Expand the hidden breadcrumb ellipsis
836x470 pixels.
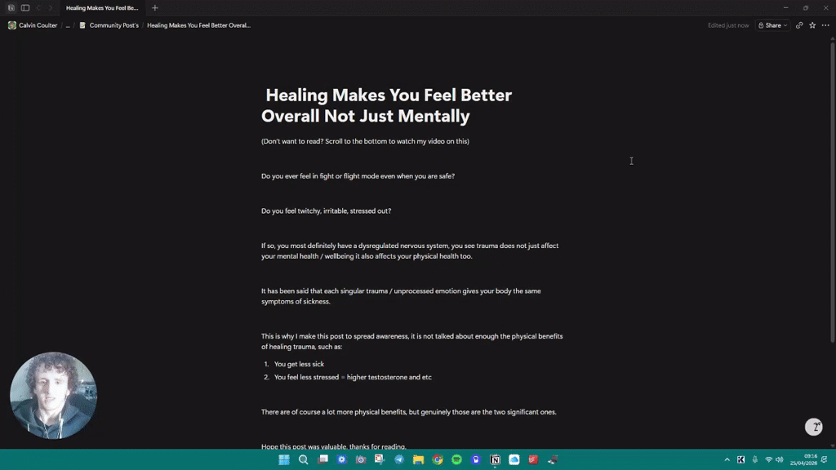point(68,25)
